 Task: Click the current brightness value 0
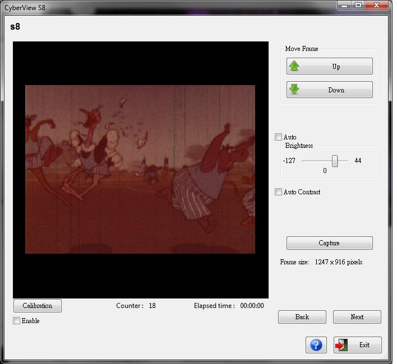325,171
